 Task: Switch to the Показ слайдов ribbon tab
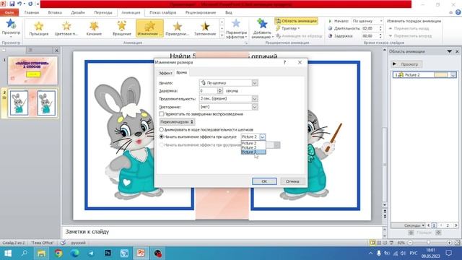click(x=162, y=12)
